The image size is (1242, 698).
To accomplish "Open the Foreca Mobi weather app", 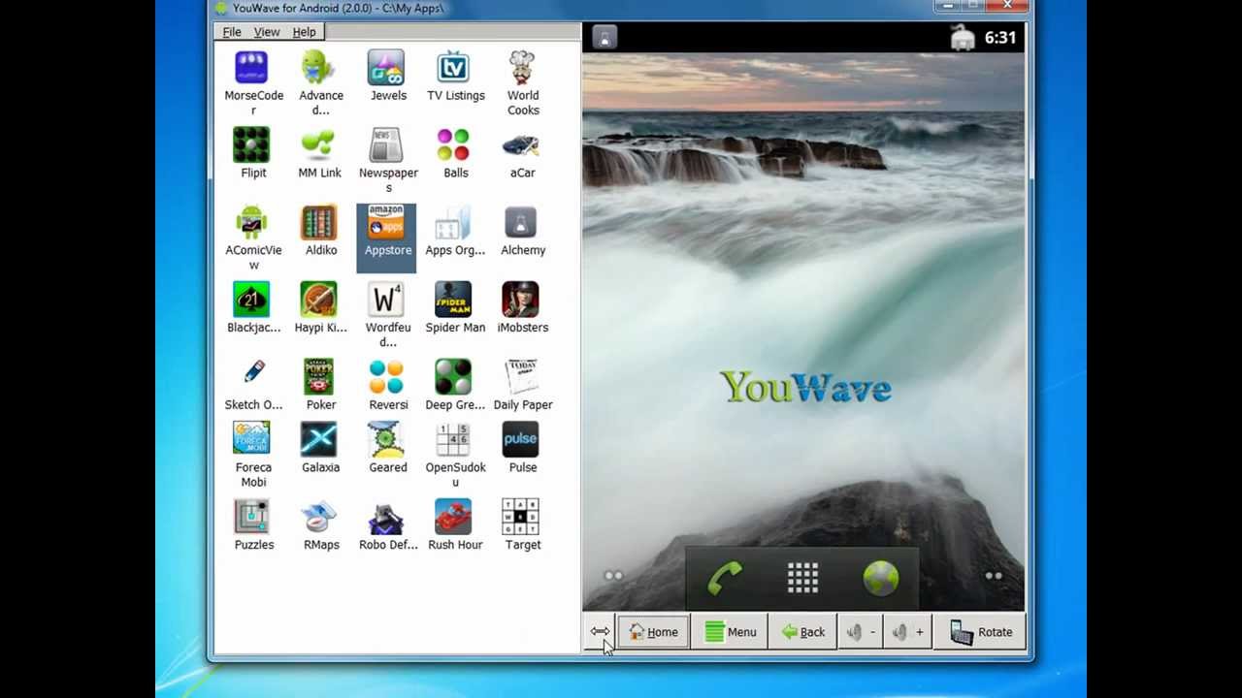I will pyautogui.click(x=251, y=439).
